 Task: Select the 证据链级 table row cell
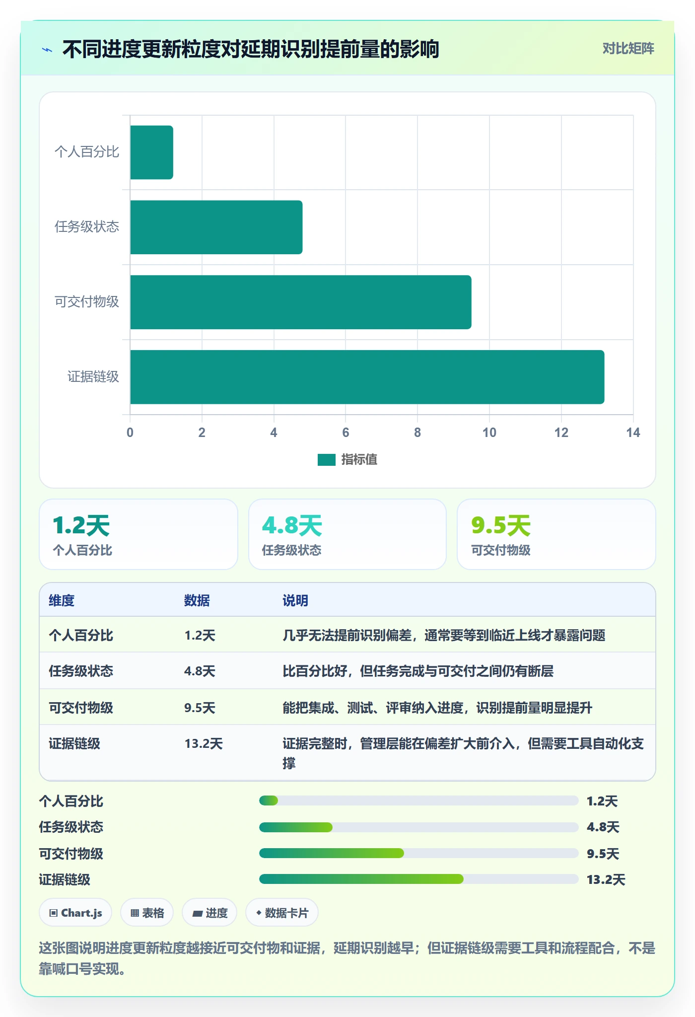(74, 743)
